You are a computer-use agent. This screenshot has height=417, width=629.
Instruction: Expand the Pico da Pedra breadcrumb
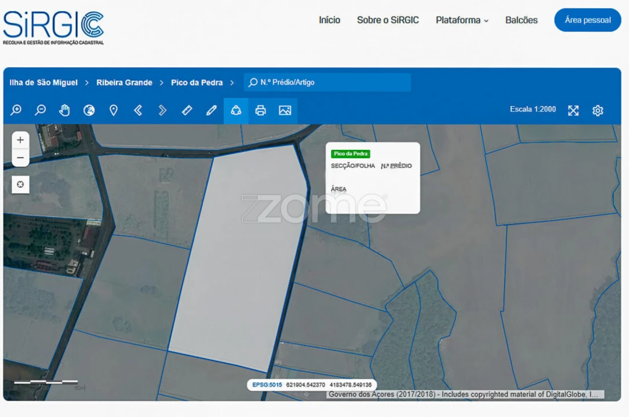tap(197, 83)
